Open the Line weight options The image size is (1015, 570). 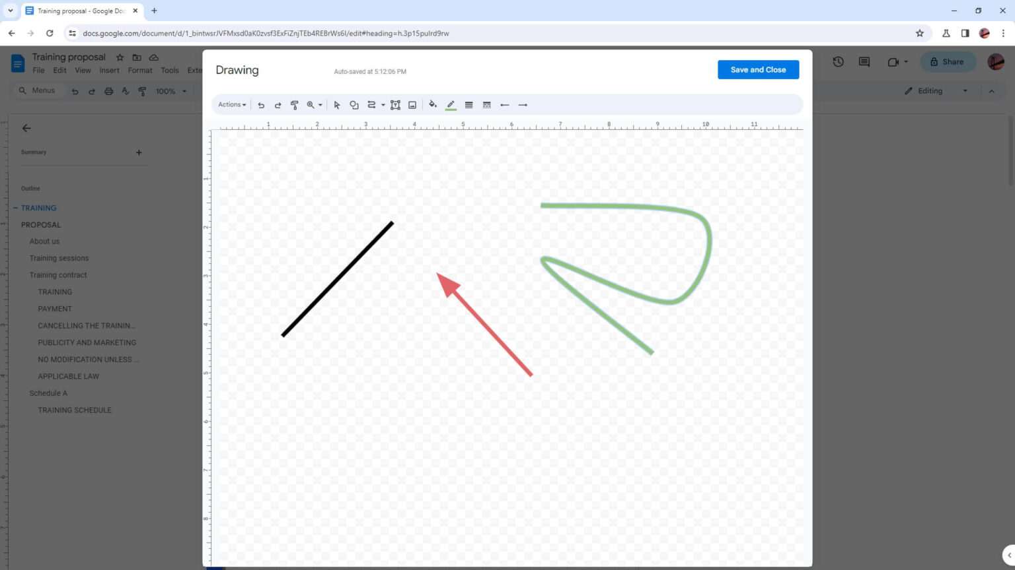point(469,104)
